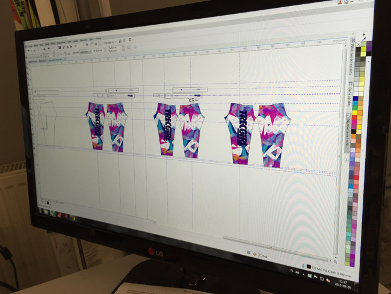This screenshot has width=391, height=294.
Task: Pick the black swatch below the no-color swatch
Action: coord(358,49)
